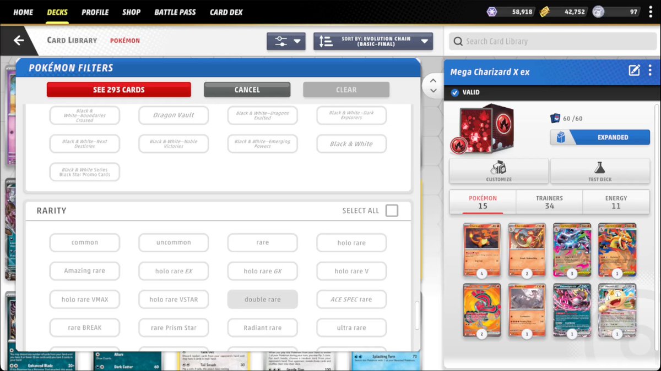Toggle Black & White—Dragons Exalted filter
The height and width of the screenshot is (371, 661).
tap(263, 115)
